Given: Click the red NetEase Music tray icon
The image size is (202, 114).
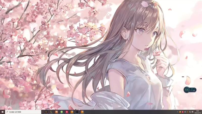Looking at the screenshot, I should click(x=183, y=112).
